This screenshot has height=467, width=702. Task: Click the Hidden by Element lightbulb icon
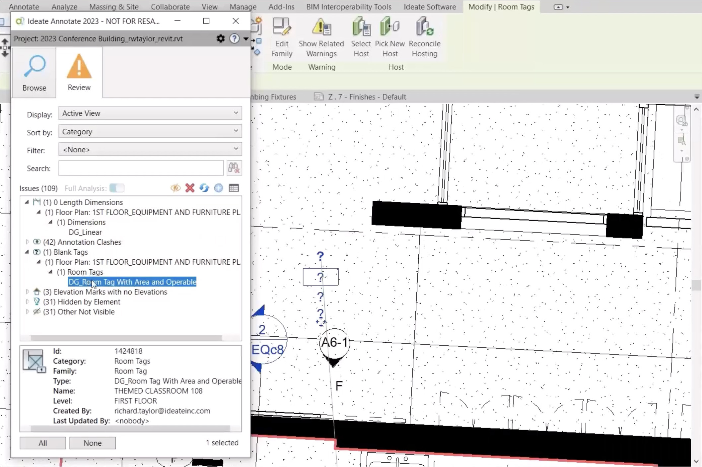click(x=37, y=301)
